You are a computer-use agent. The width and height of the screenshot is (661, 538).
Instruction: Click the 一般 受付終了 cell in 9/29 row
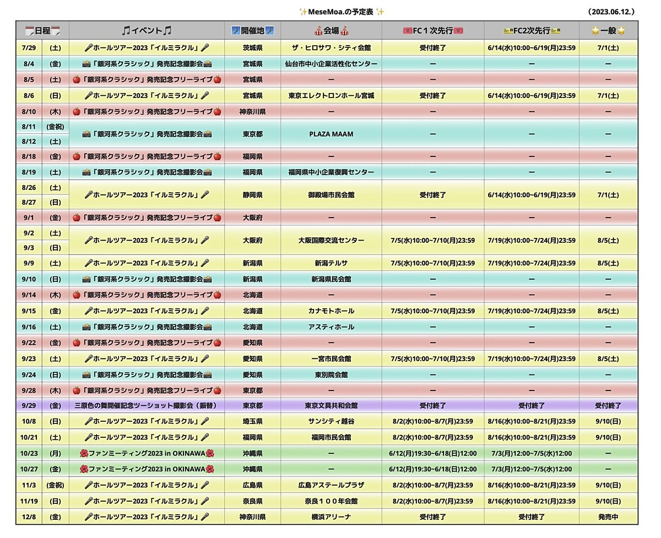pyautogui.click(x=608, y=405)
